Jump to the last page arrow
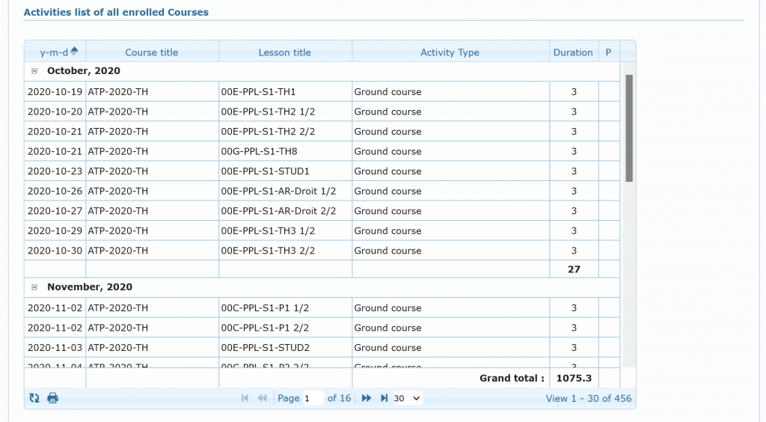 (x=384, y=398)
